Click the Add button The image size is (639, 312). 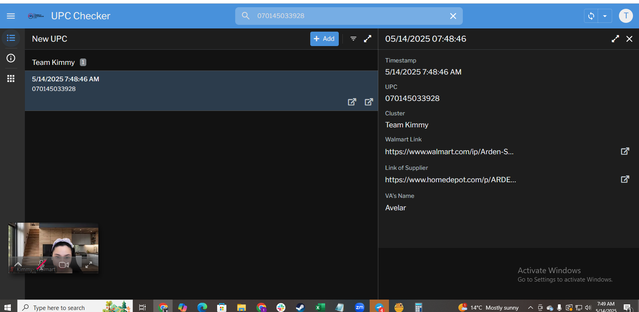click(x=324, y=39)
